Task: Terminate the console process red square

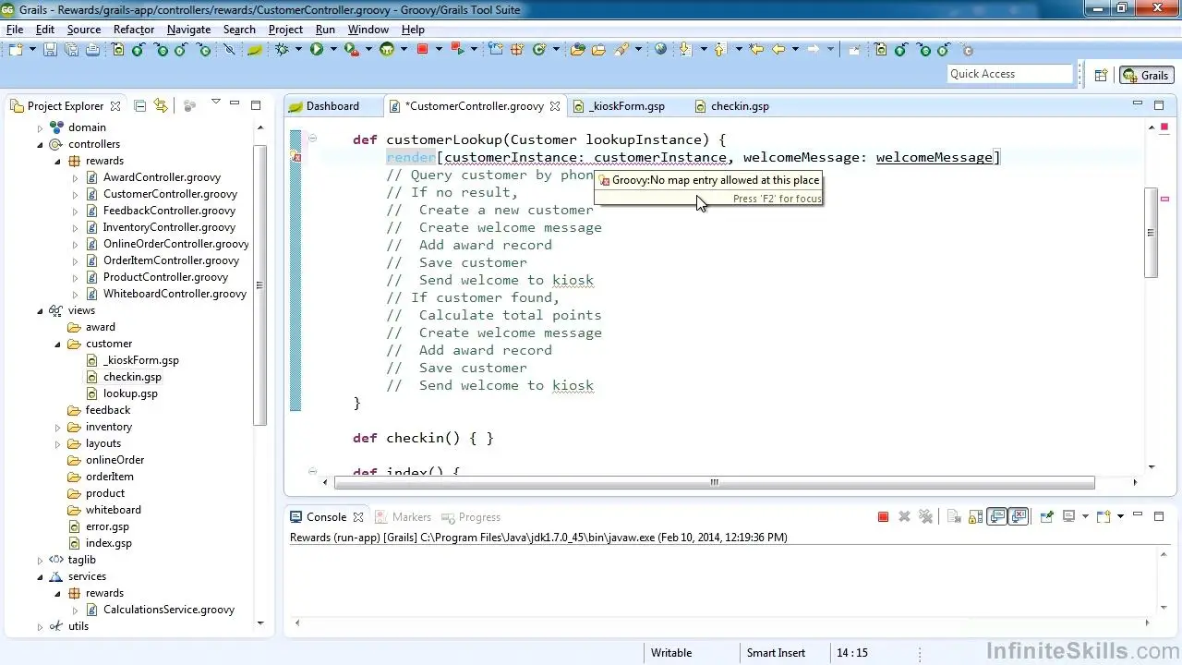Action: click(x=883, y=517)
